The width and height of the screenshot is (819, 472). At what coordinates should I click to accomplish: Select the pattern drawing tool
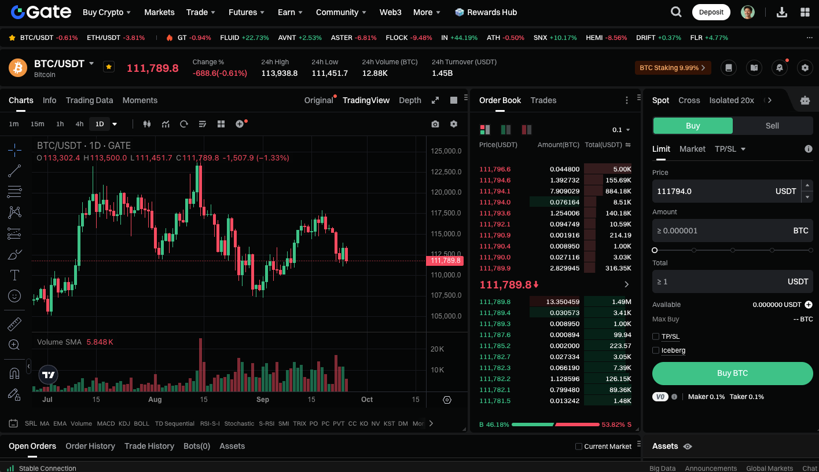[14, 213]
